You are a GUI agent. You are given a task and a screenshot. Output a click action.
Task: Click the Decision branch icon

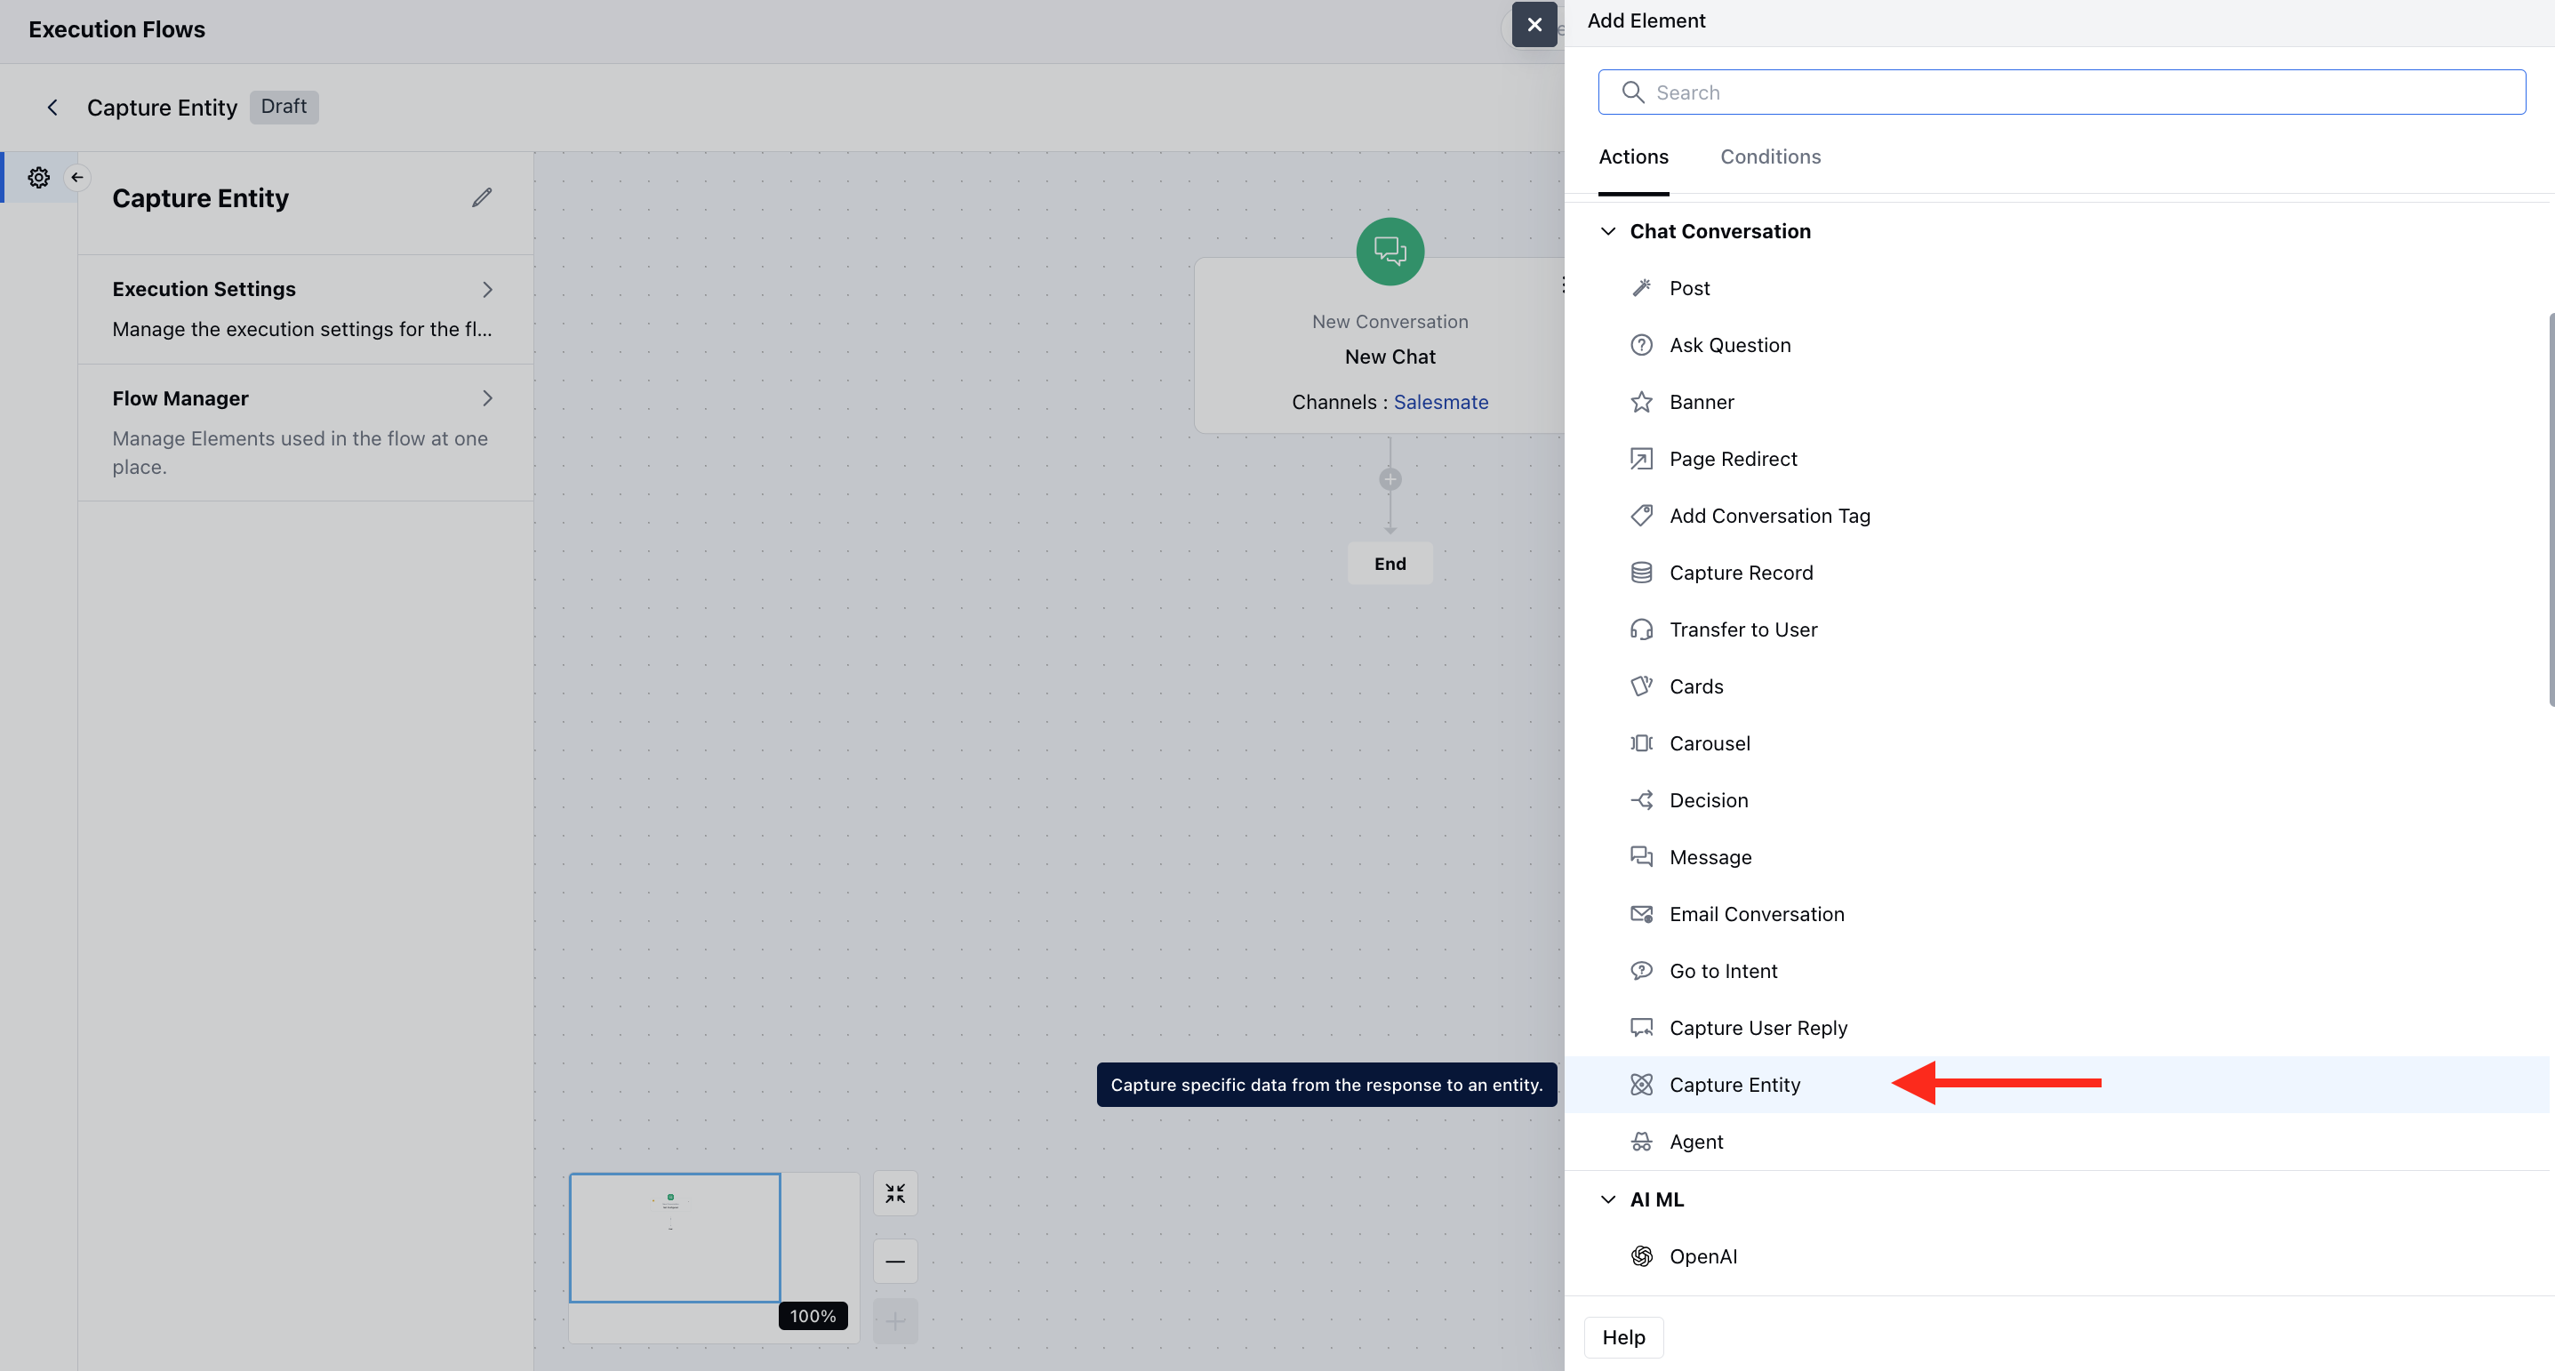pyautogui.click(x=1641, y=800)
